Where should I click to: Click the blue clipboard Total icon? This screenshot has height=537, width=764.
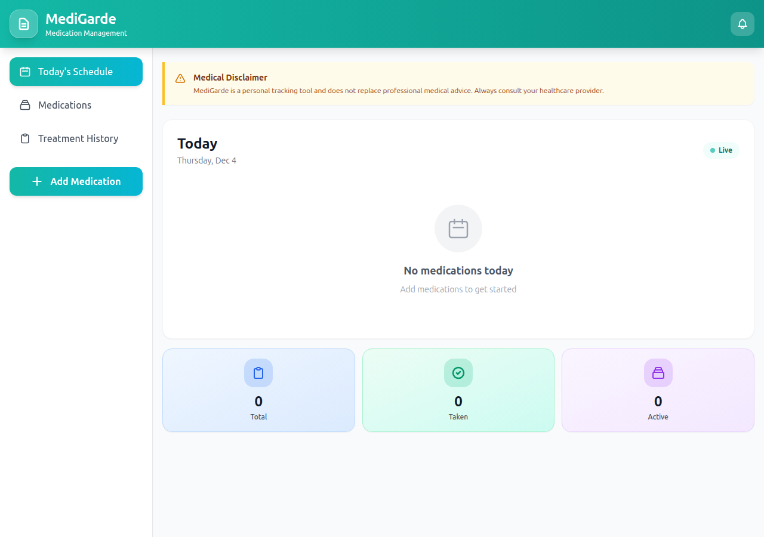[x=258, y=373]
